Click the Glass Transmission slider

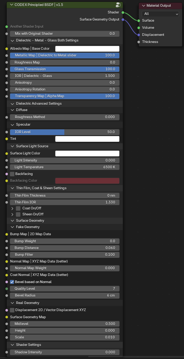coord(65,70)
